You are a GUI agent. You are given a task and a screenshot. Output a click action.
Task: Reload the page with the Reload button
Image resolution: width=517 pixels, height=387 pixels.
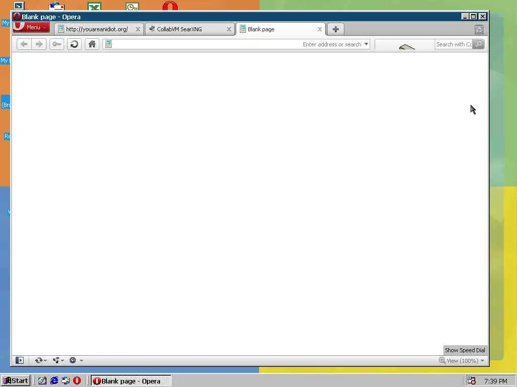(x=75, y=44)
